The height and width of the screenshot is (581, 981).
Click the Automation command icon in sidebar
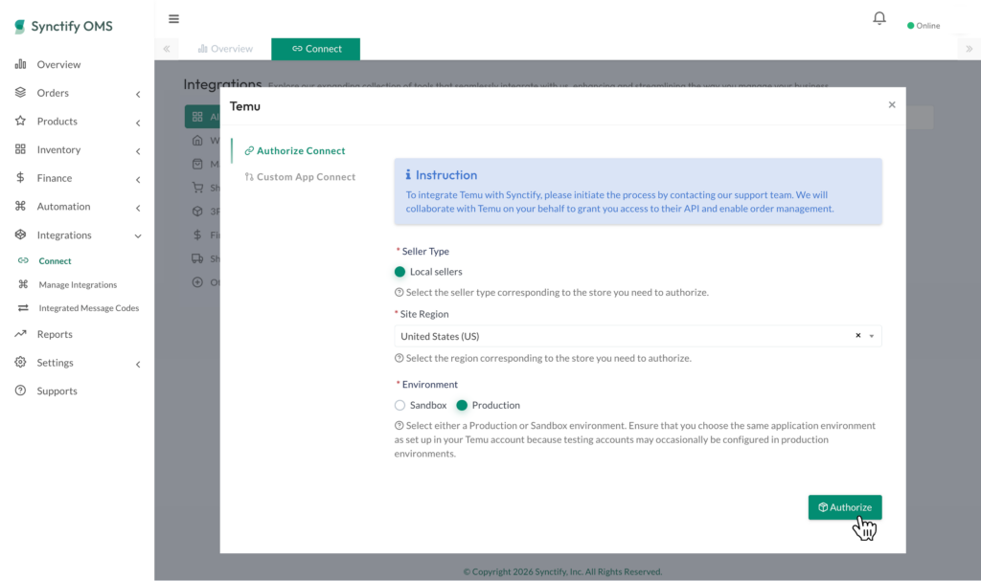pyautogui.click(x=21, y=206)
